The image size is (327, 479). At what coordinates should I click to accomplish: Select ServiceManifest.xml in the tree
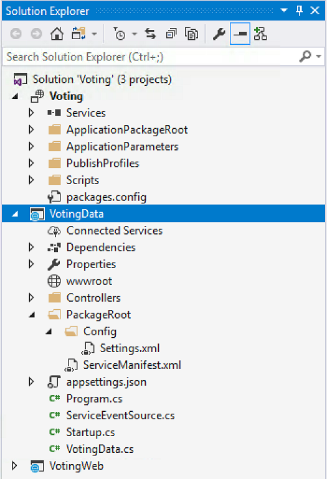[x=132, y=365]
